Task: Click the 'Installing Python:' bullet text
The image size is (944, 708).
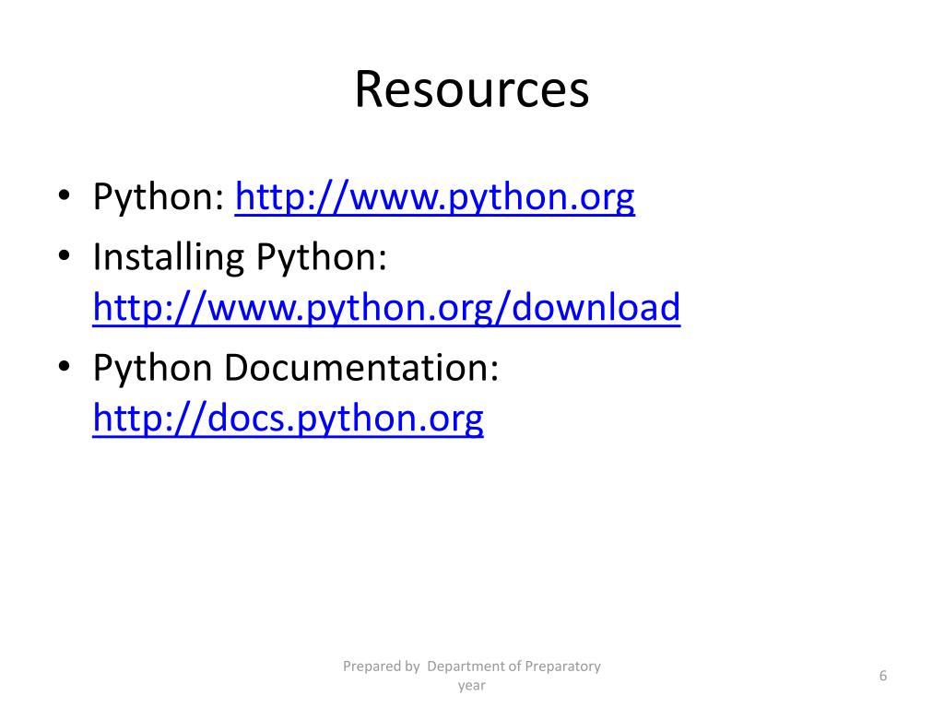Action: click(x=240, y=258)
